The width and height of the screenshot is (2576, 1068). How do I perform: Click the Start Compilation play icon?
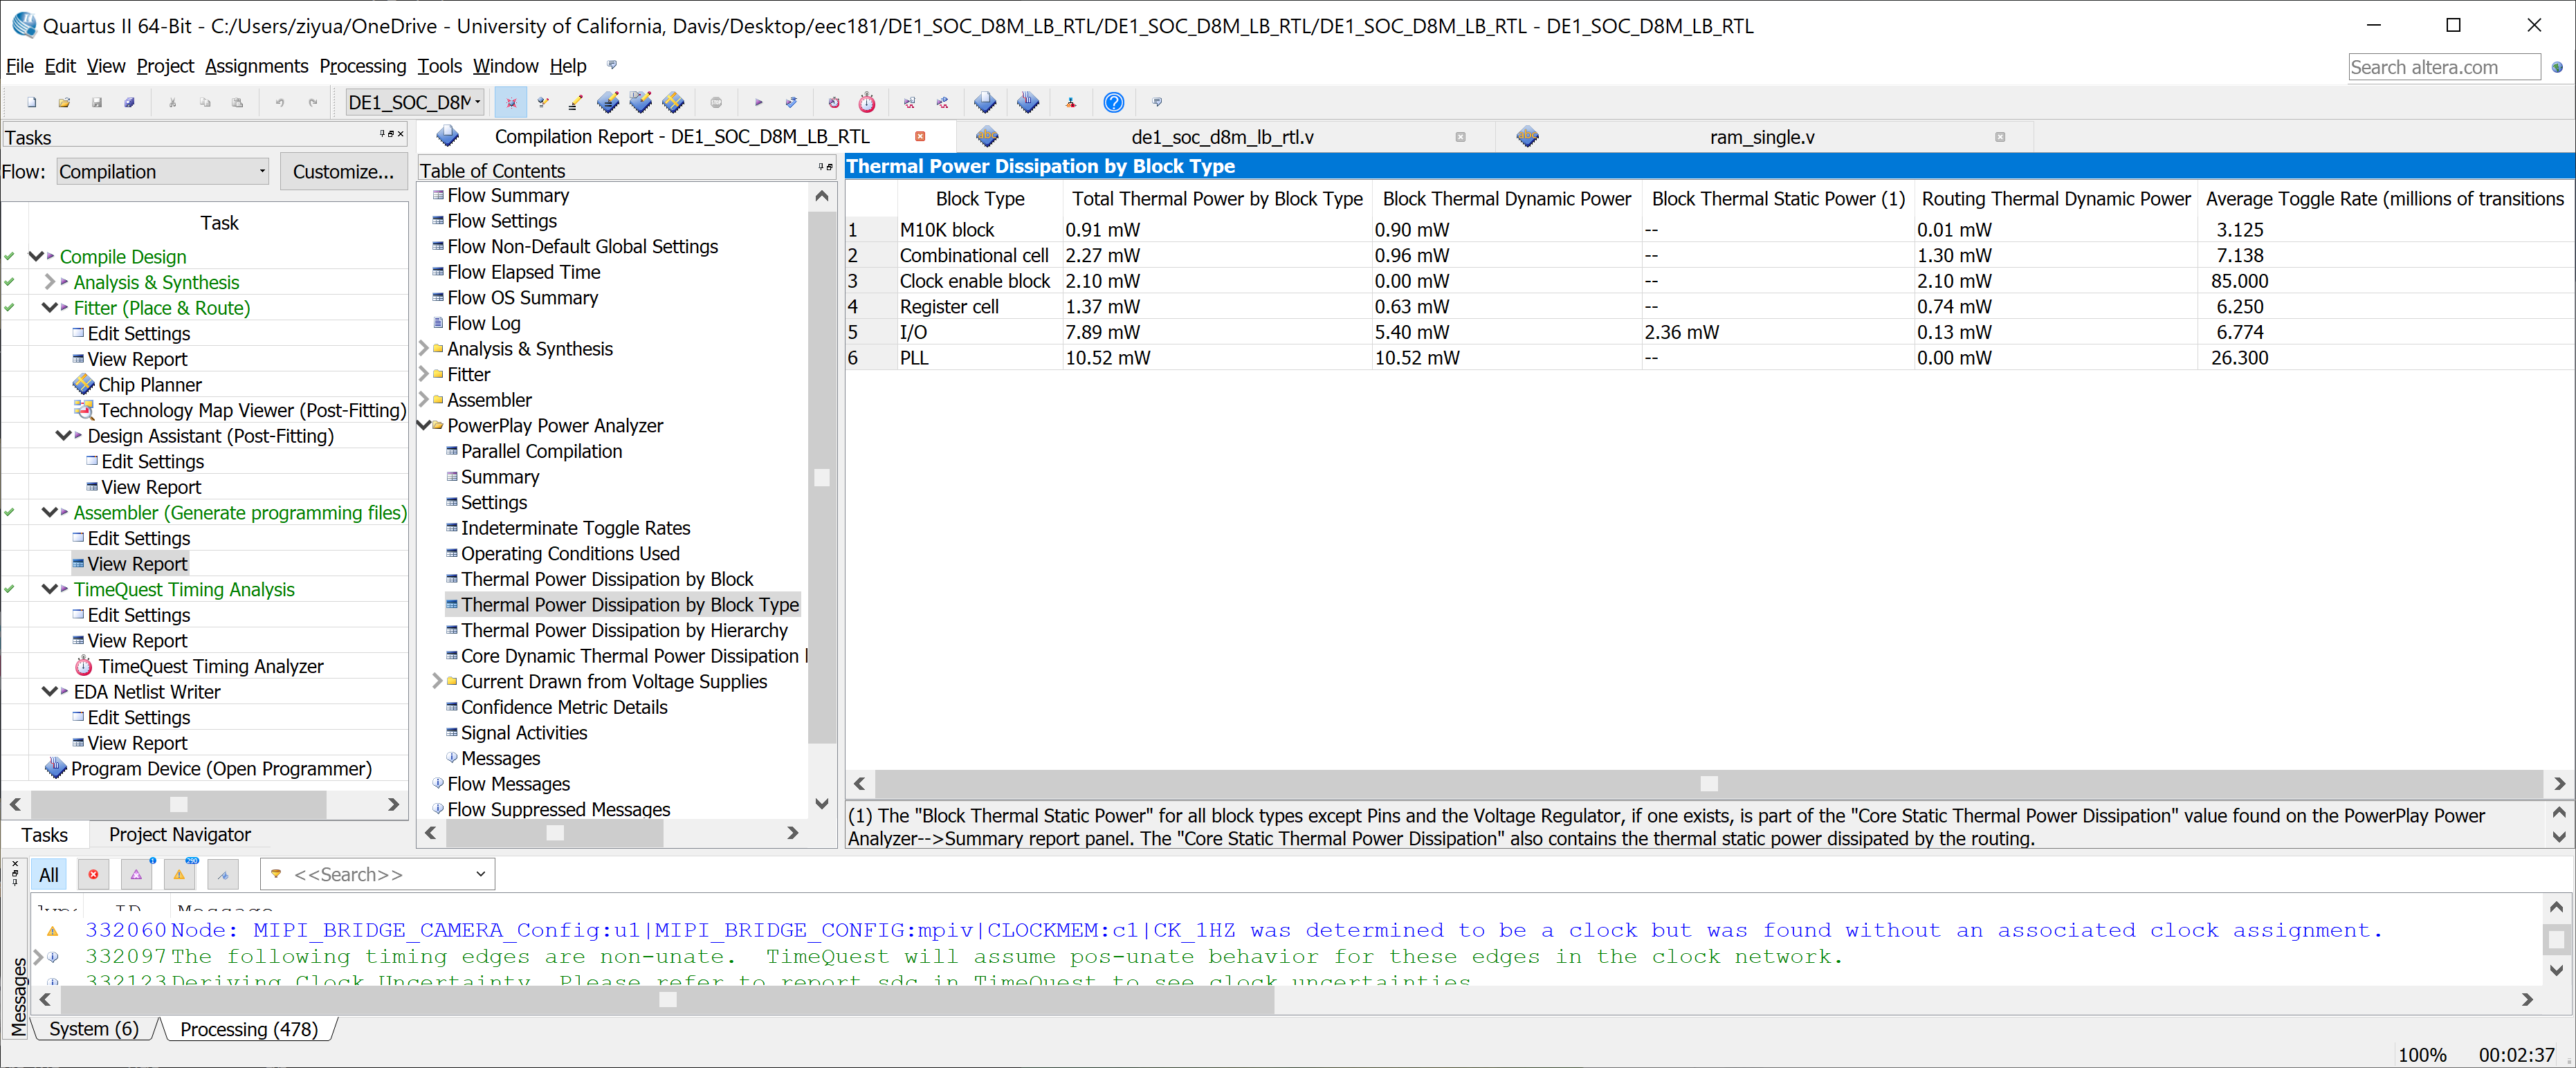click(x=758, y=103)
